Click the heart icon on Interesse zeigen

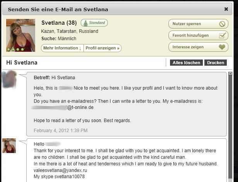(222, 47)
